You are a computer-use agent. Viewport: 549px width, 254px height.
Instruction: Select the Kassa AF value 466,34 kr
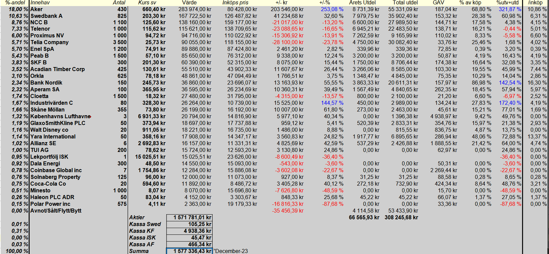pyautogui.click(x=189, y=245)
